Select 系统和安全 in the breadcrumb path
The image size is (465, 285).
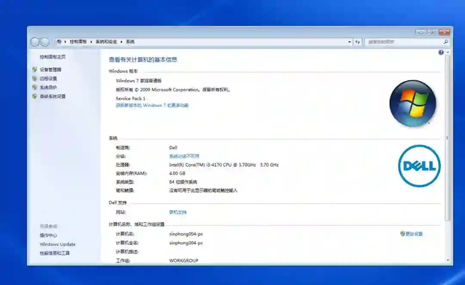tap(106, 42)
